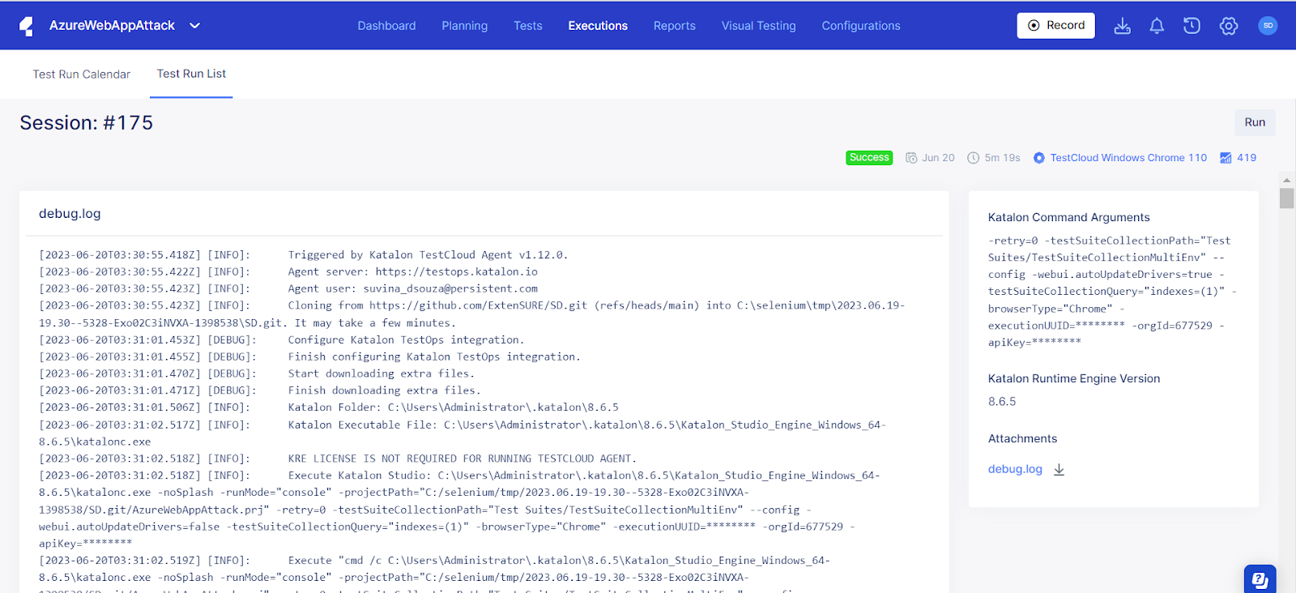
Task: Click the Katalon logo icon
Action: 27,26
